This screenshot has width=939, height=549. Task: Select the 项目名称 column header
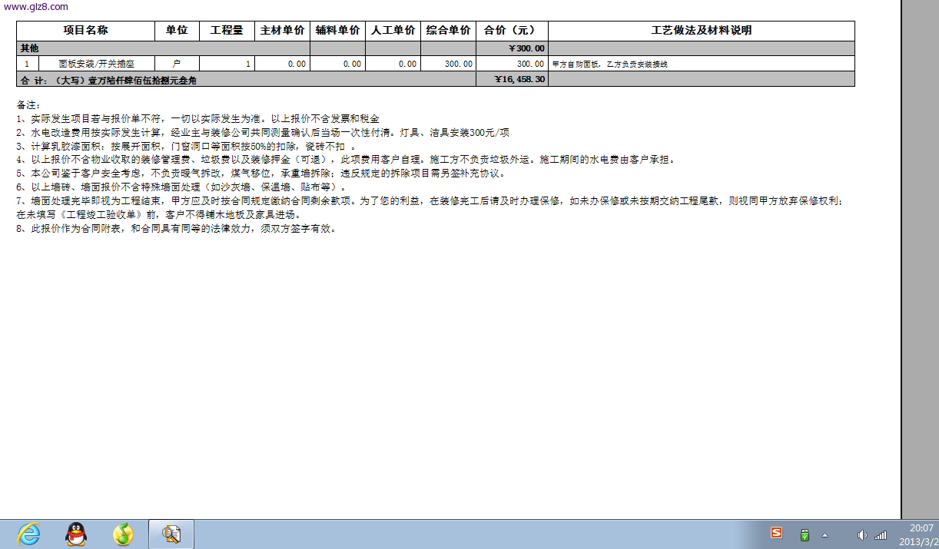(85, 31)
